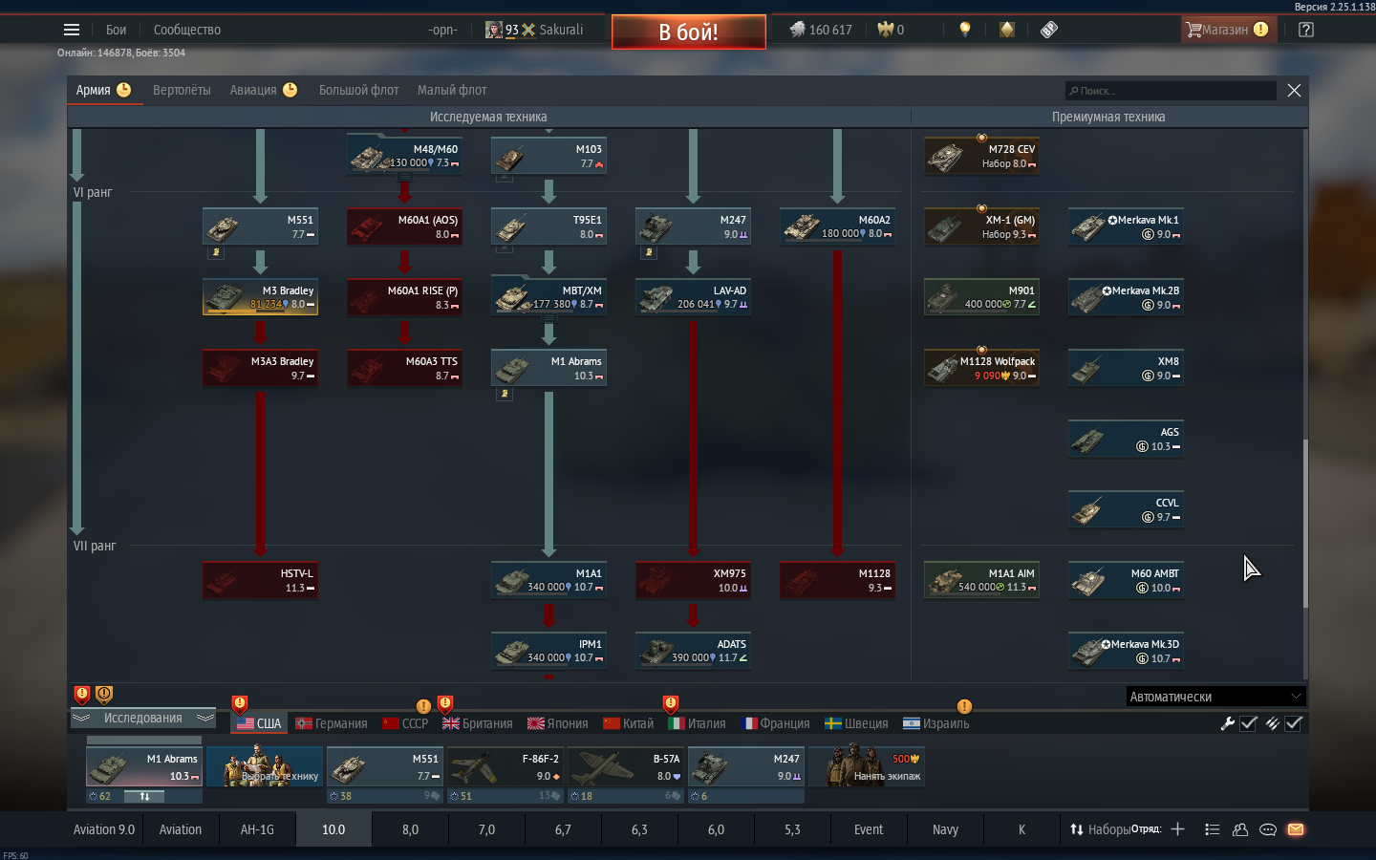
Task: Toggle auto-refill ammo checkbox
Action: [1294, 723]
